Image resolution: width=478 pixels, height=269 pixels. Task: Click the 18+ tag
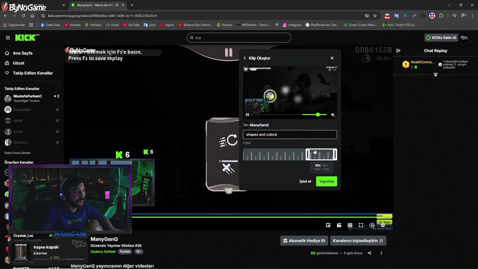pos(139,251)
